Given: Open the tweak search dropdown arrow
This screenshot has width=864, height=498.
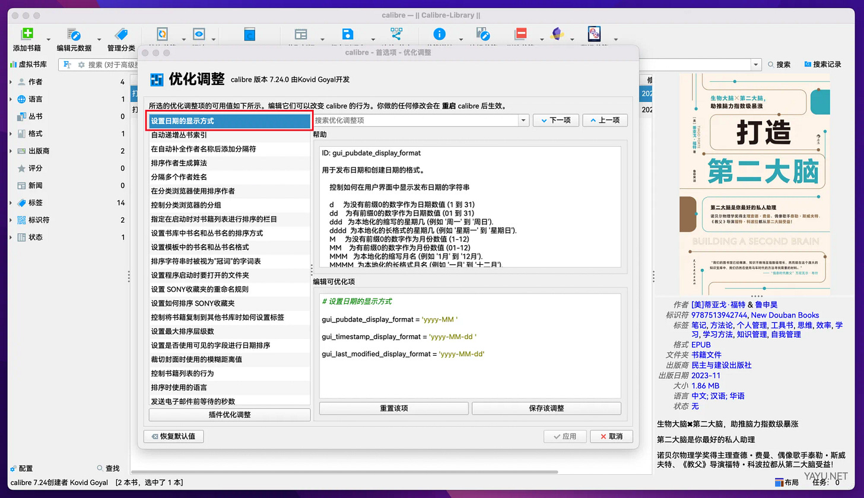Looking at the screenshot, I should [x=523, y=120].
